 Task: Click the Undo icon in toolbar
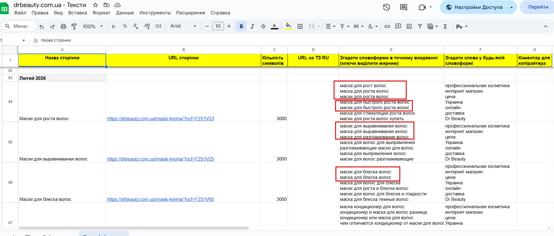(42, 27)
